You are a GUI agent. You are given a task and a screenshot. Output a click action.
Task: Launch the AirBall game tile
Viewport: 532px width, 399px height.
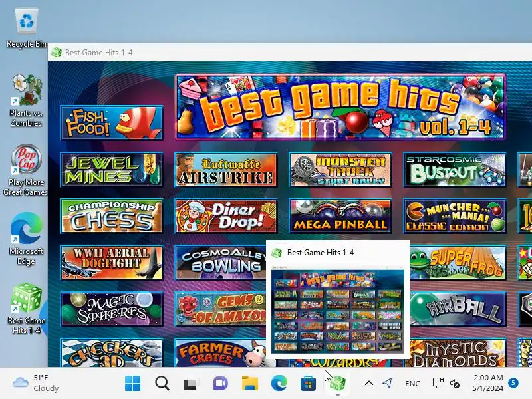[x=458, y=309]
